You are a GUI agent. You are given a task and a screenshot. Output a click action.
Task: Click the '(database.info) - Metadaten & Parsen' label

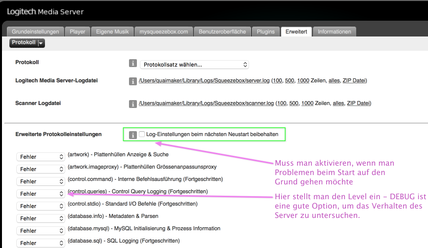[x=113, y=216]
